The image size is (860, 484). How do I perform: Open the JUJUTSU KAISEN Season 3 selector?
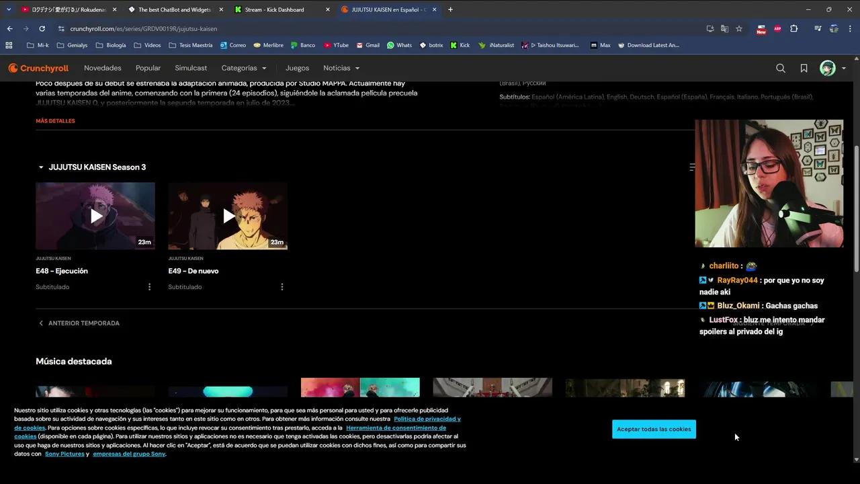[x=91, y=167]
